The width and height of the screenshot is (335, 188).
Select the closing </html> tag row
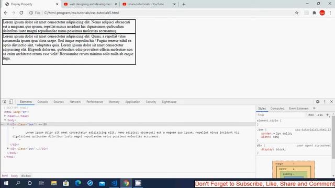point(9,157)
